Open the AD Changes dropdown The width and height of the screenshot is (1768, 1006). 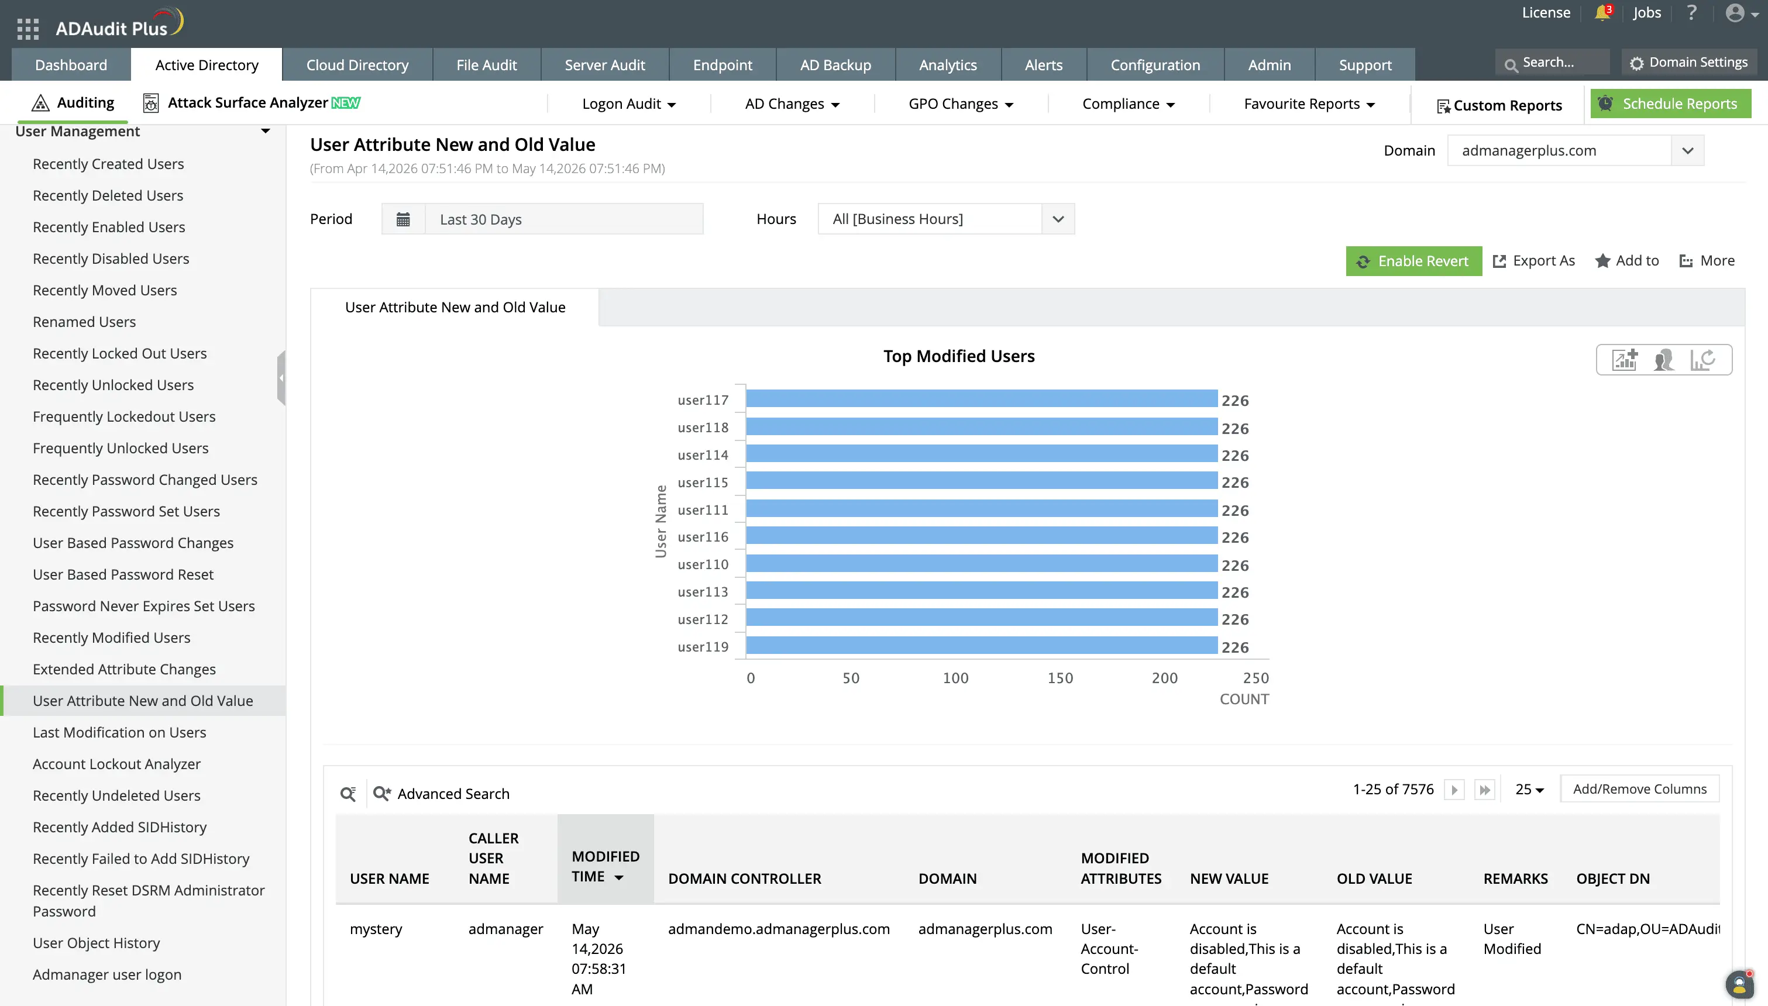click(x=792, y=104)
